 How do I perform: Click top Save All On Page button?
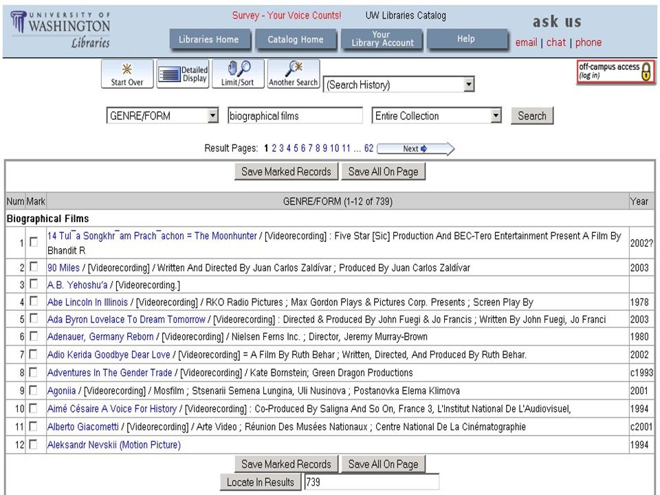click(383, 172)
